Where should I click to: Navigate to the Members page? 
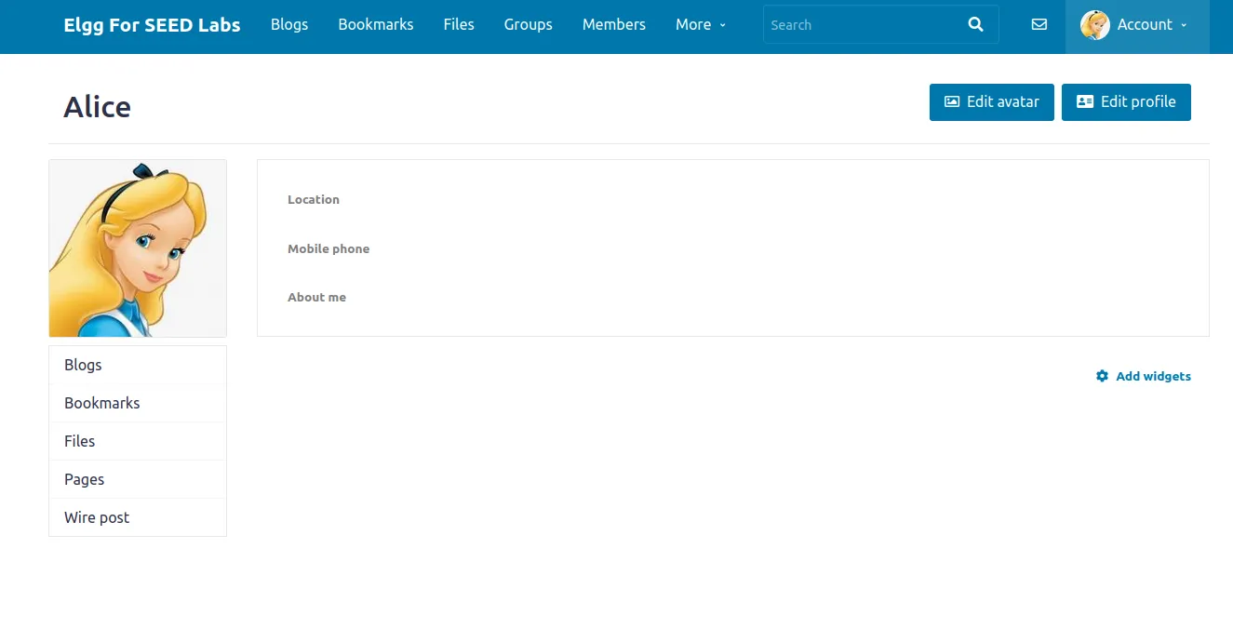point(613,25)
